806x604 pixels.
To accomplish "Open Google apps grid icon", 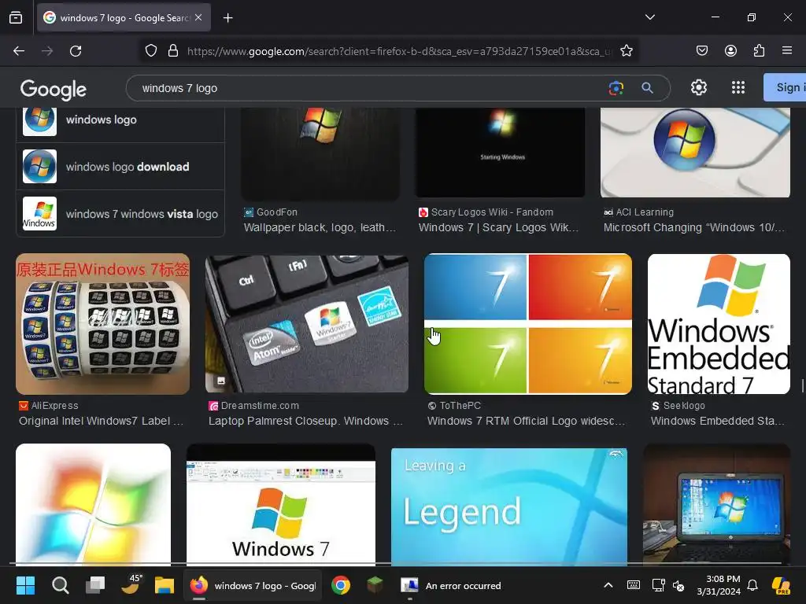I will click(738, 87).
